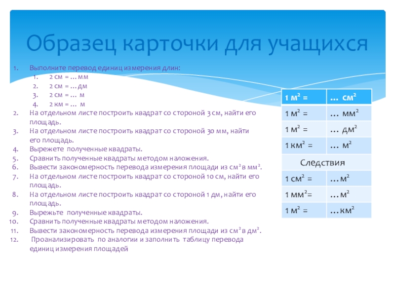
Task: Click the '…м²' cell beside '1 см² ='
Action: 349,179
